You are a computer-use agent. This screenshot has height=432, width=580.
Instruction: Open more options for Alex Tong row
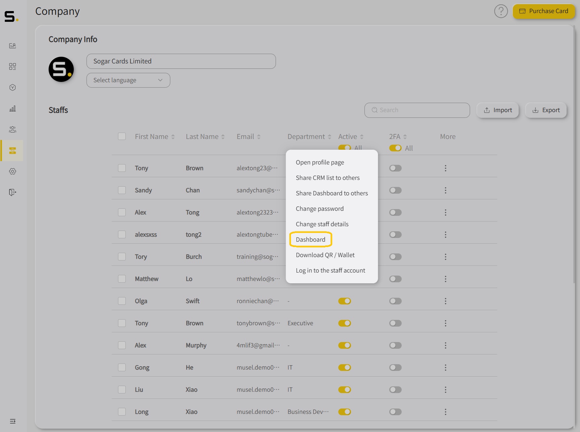coord(445,212)
